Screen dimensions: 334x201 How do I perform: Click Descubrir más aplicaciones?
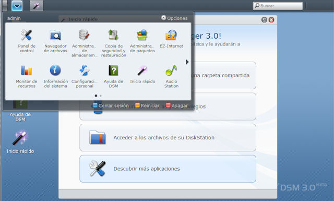168,169
